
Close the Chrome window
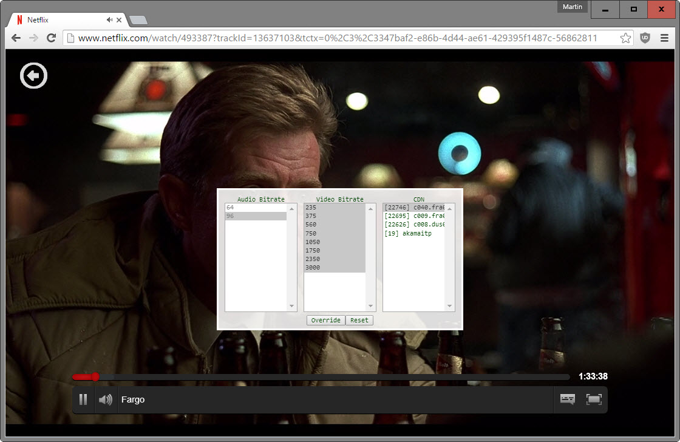[661, 9]
